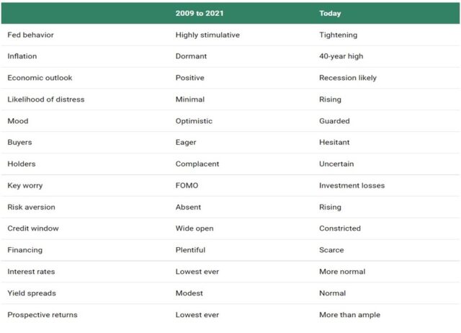
Task: Select the "Investment losses" cell
Action: click(x=352, y=185)
